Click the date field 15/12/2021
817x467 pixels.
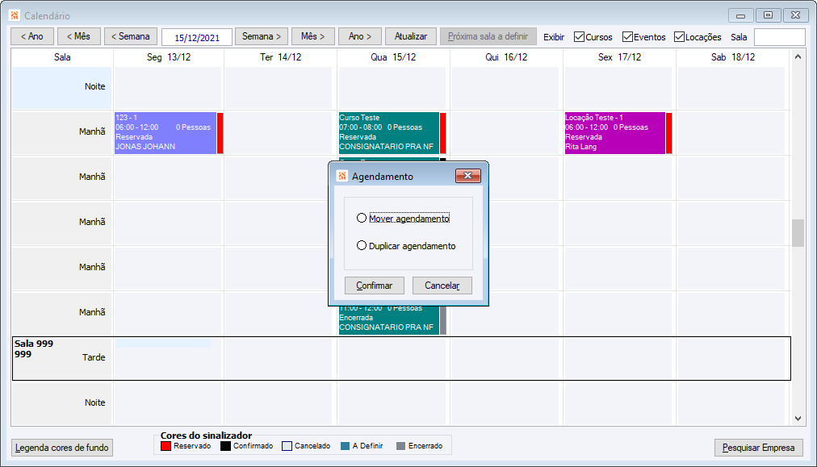197,37
